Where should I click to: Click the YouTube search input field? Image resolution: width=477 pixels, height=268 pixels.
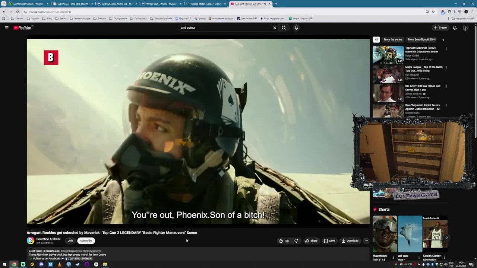tap(225, 28)
